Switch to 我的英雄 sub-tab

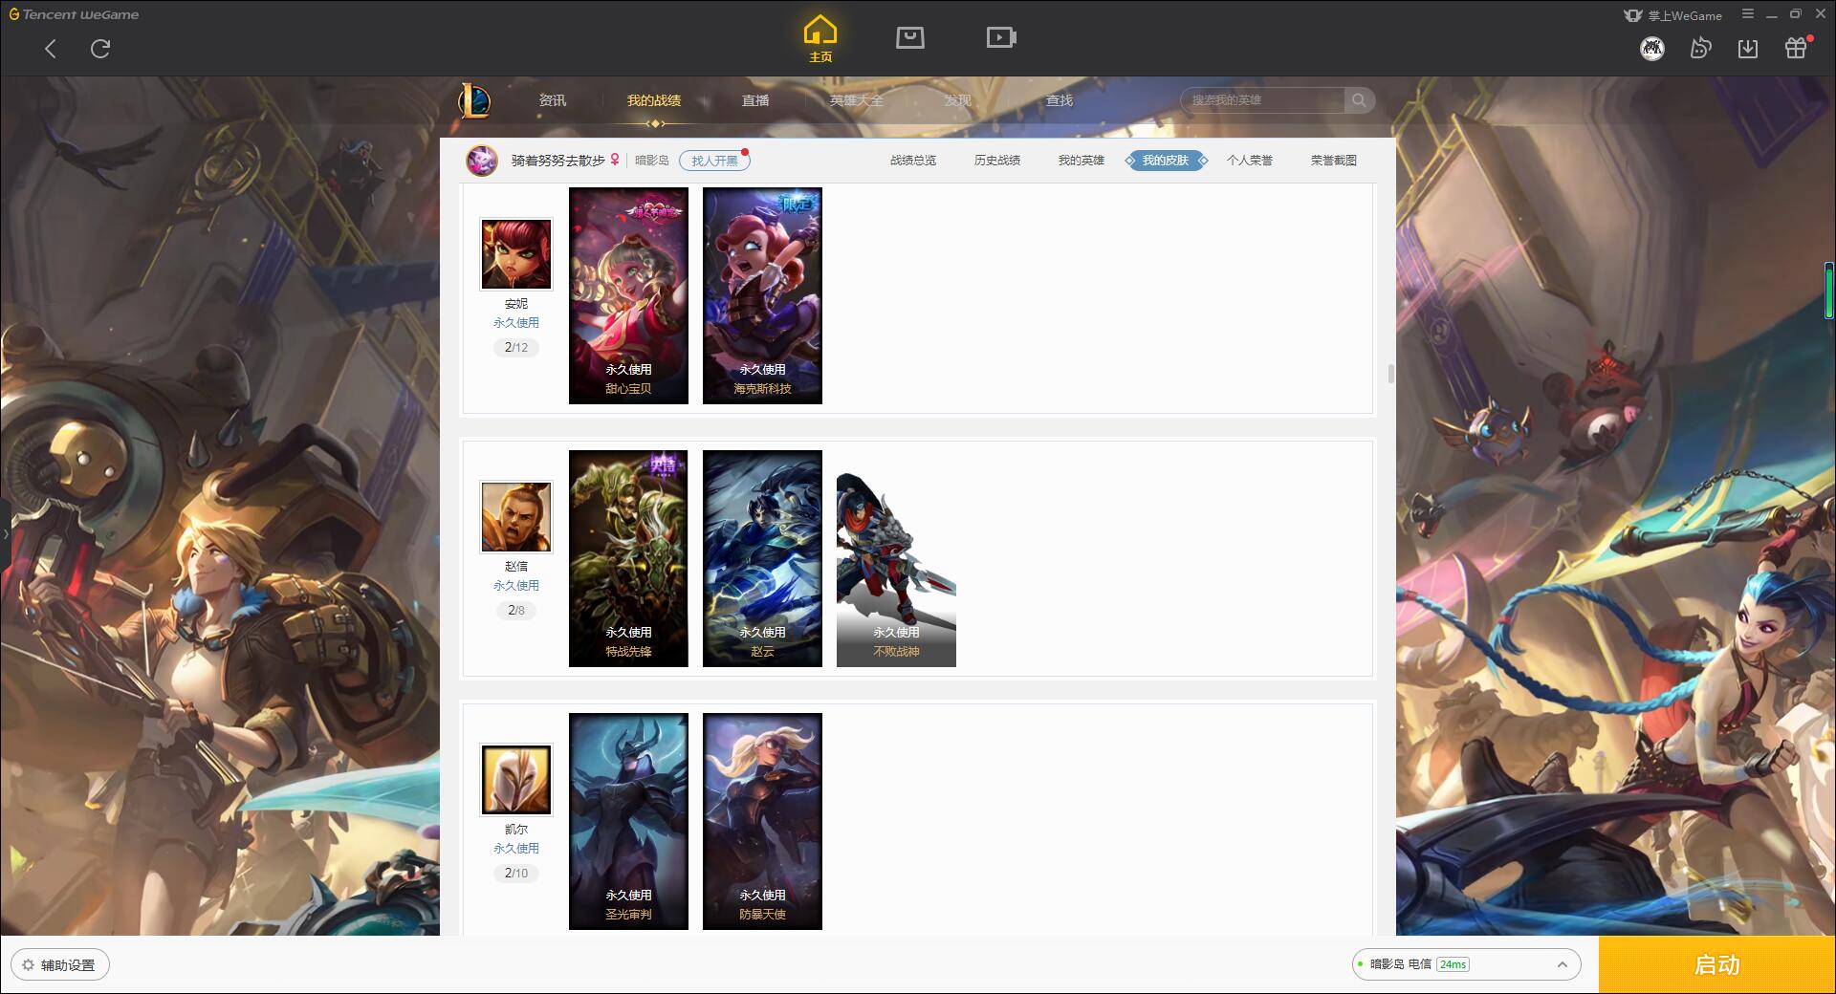(1082, 161)
